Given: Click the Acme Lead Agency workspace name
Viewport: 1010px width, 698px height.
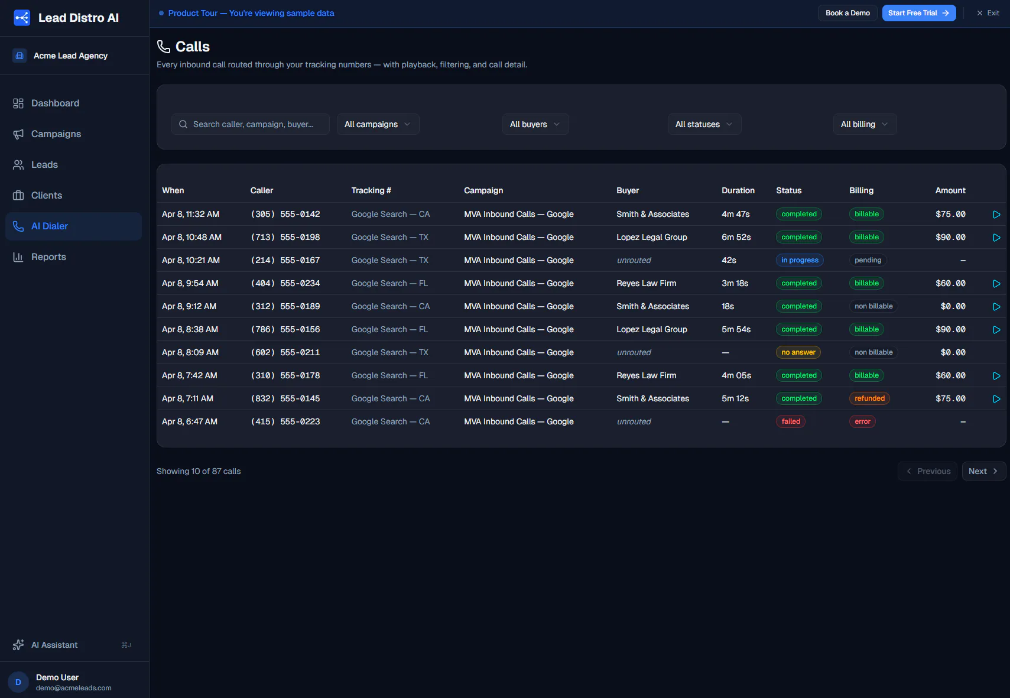Looking at the screenshot, I should (x=70, y=56).
